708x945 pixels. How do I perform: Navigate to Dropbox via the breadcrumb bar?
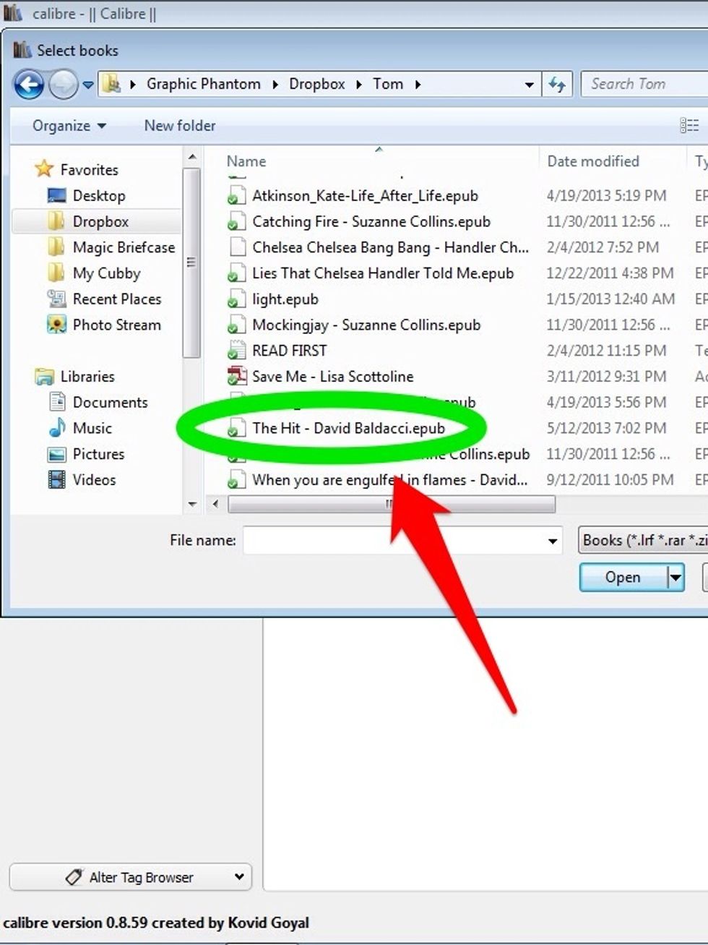pyautogui.click(x=317, y=84)
